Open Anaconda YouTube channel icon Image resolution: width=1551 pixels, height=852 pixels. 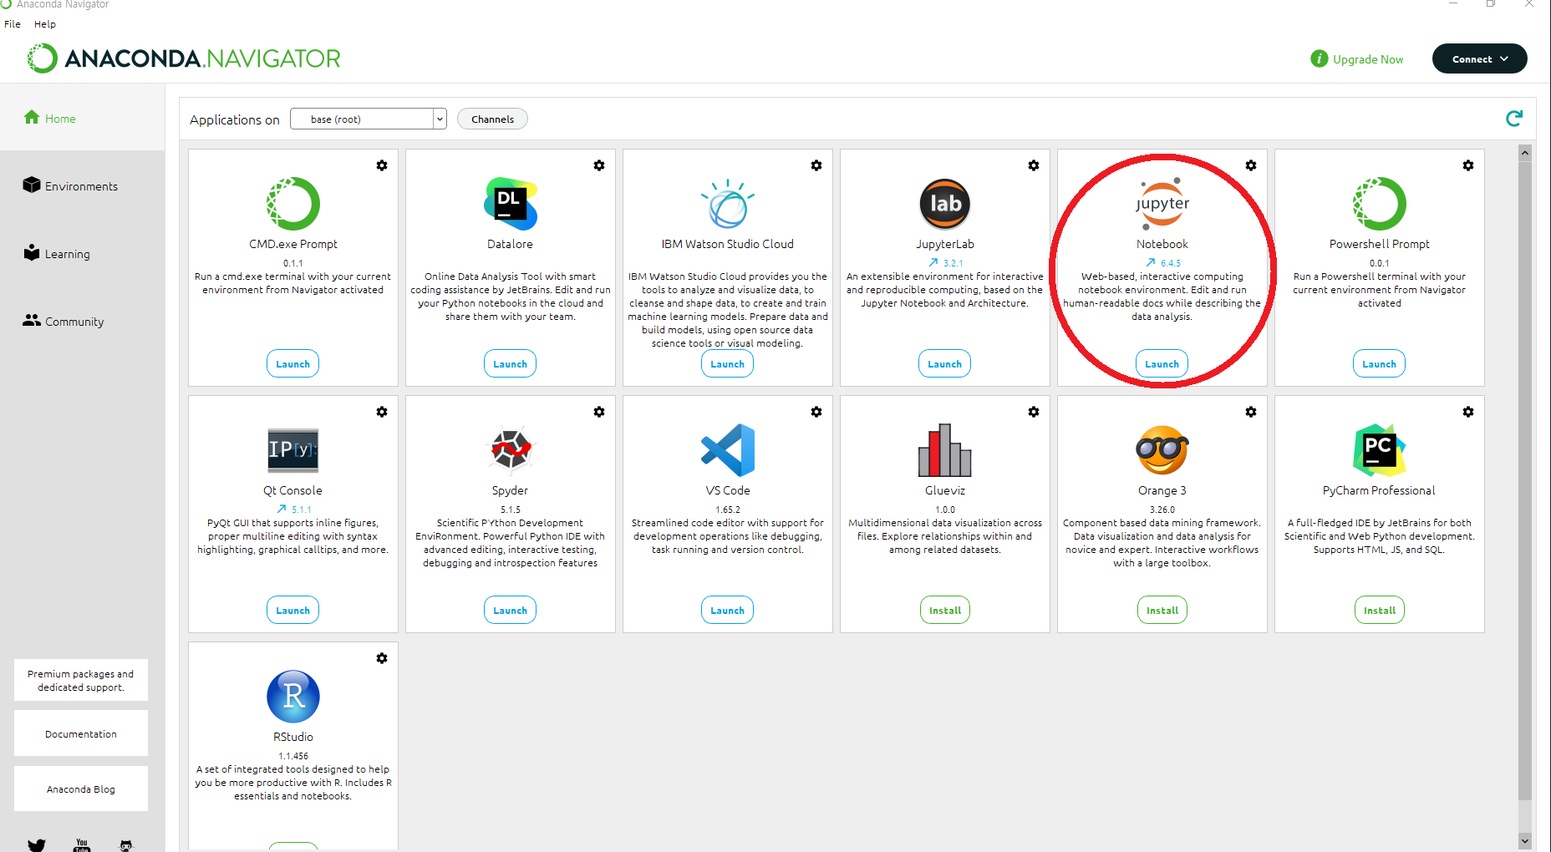tap(82, 845)
